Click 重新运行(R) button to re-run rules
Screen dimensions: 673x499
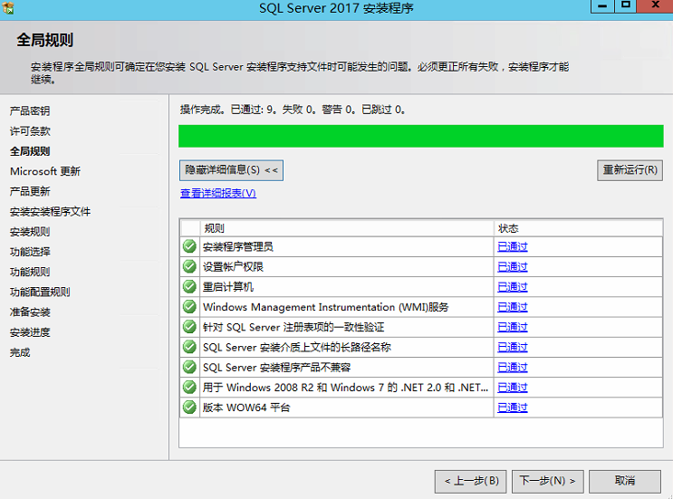tap(630, 170)
